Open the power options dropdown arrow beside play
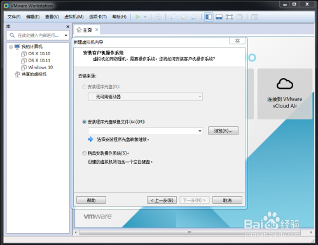This screenshot has height=245, width=318. click(x=145, y=17)
